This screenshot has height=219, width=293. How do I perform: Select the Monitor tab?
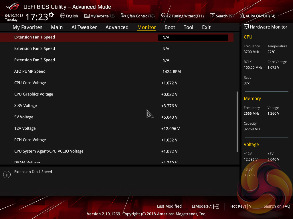(x=147, y=27)
